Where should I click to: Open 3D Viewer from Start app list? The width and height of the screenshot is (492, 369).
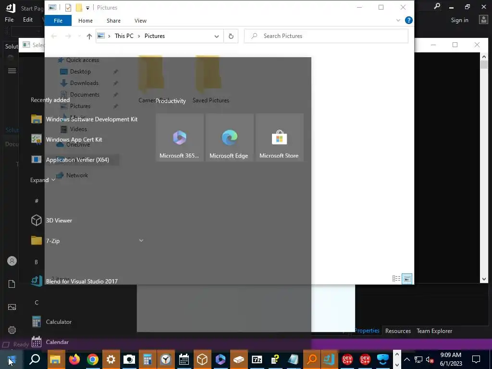coord(59,220)
